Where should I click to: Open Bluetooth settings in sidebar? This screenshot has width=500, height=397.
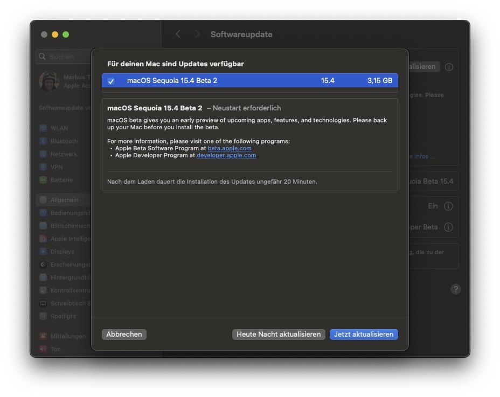click(x=64, y=141)
